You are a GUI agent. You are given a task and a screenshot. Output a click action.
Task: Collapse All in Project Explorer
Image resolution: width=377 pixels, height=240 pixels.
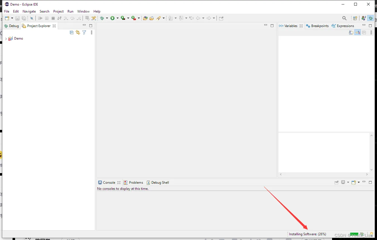(71, 32)
